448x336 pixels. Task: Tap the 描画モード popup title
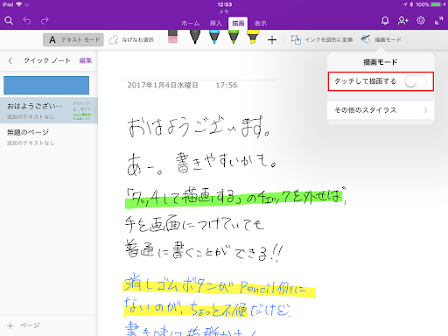point(381,62)
